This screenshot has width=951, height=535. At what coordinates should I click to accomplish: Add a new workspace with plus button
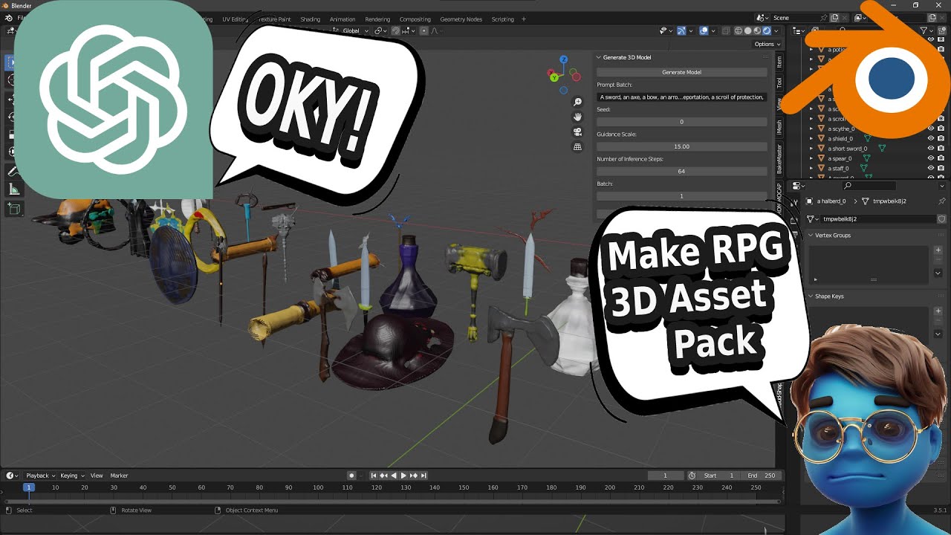[x=524, y=19]
